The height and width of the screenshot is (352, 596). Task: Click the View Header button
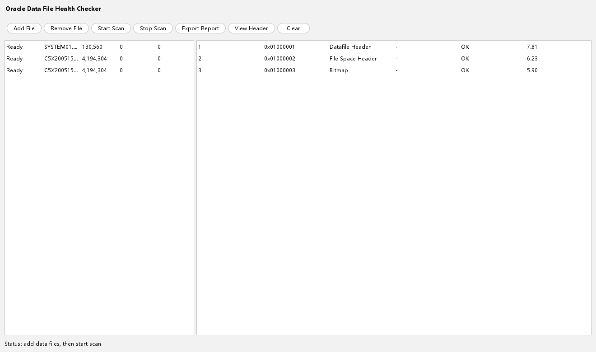251,28
